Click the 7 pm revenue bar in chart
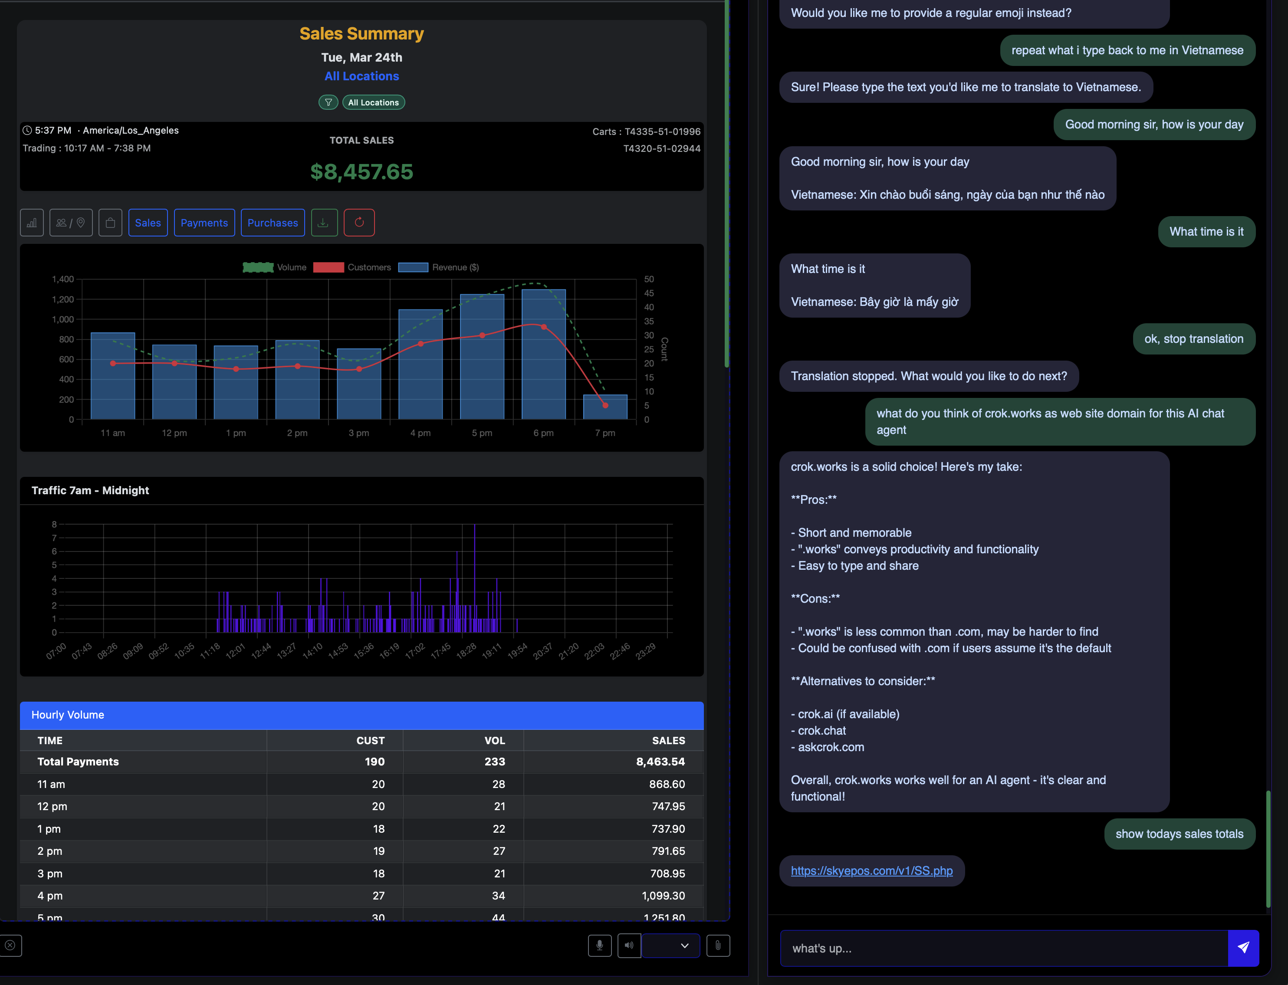The image size is (1288, 985). point(605,407)
